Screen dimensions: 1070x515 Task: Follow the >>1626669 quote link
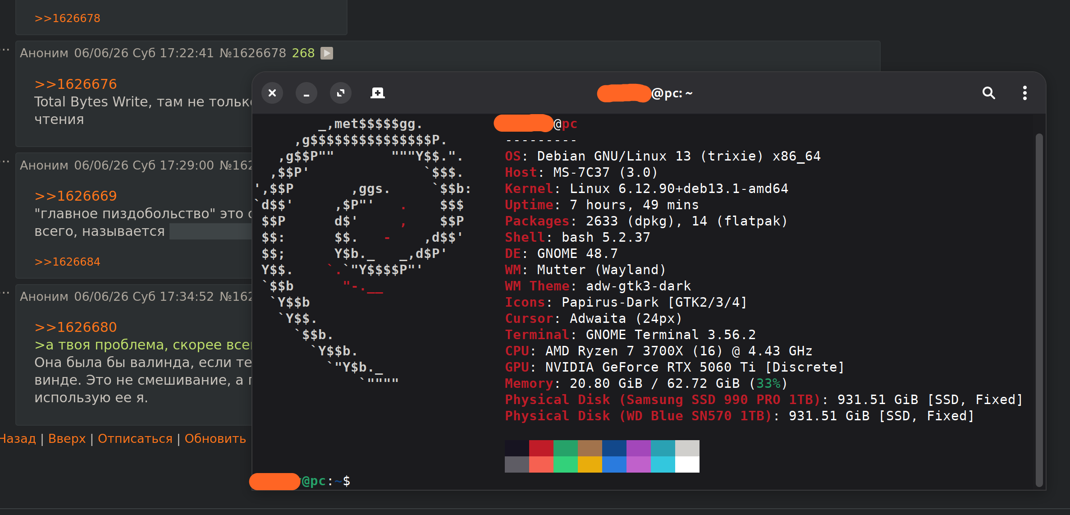click(75, 196)
